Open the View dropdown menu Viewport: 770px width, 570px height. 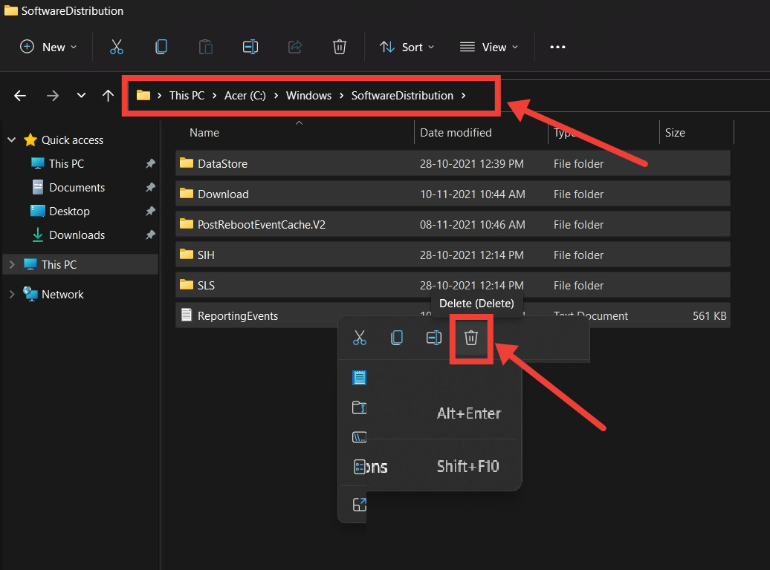pyautogui.click(x=489, y=47)
